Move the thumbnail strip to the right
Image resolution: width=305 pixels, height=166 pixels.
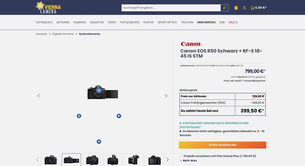167,160
